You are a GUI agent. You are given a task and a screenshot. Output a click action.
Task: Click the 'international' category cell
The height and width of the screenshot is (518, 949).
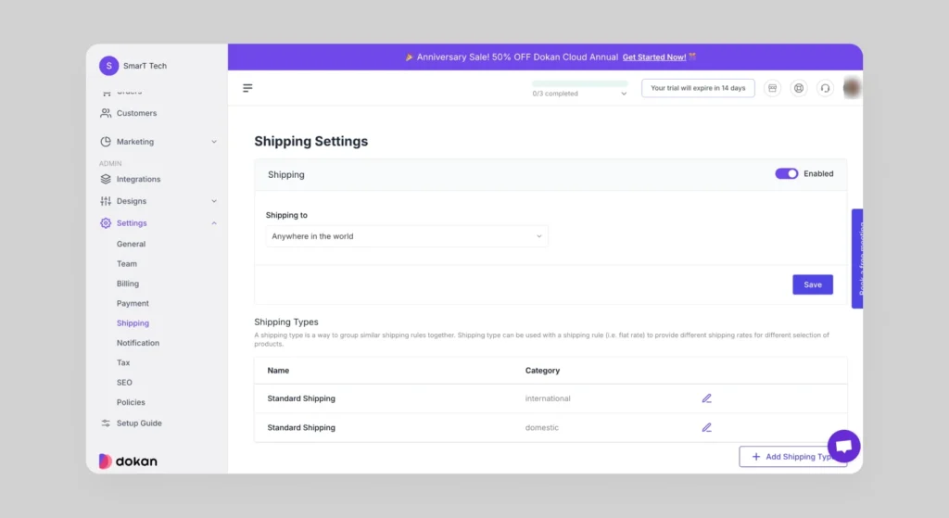pos(548,398)
